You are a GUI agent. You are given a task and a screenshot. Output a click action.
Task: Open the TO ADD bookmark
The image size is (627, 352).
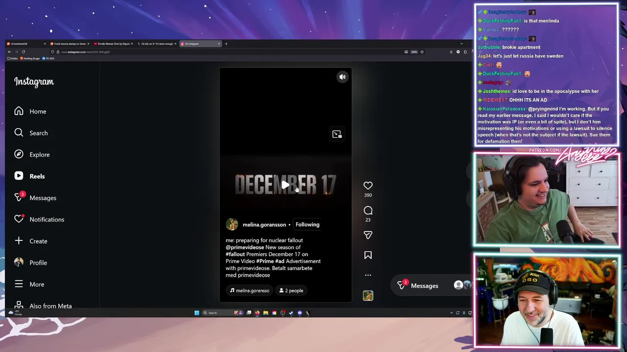click(x=48, y=58)
